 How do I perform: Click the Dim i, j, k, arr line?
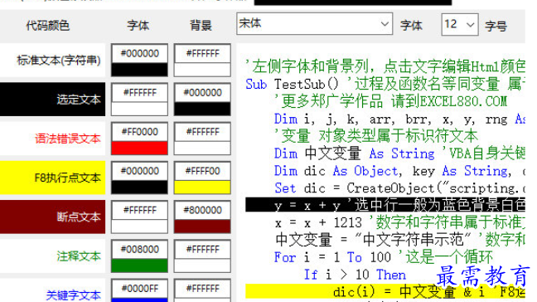[x=399, y=119]
